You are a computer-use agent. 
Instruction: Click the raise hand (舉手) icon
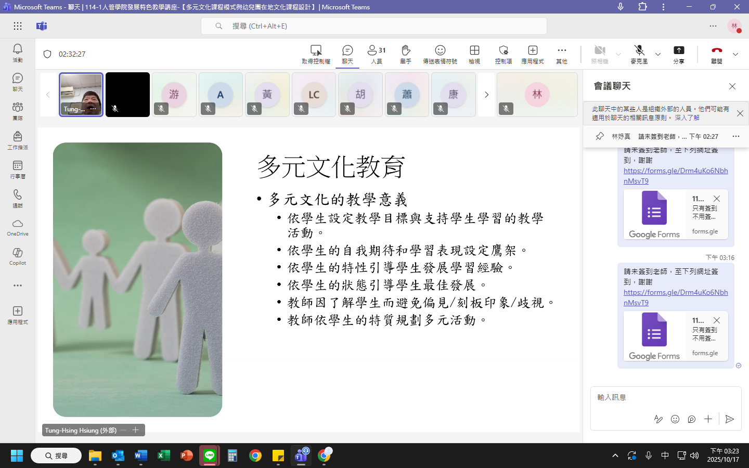pyautogui.click(x=406, y=51)
